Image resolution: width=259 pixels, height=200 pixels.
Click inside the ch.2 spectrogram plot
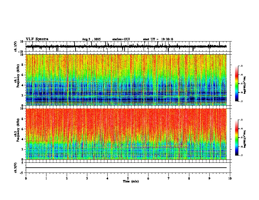click(x=126, y=134)
